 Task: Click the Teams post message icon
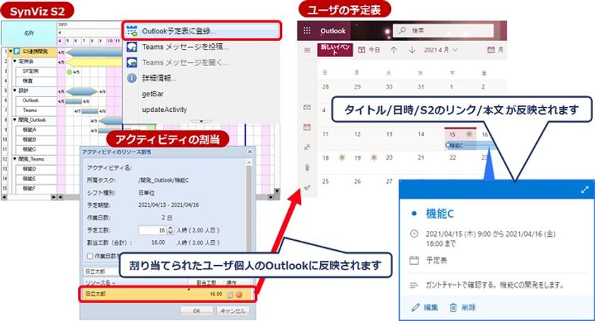132,47
